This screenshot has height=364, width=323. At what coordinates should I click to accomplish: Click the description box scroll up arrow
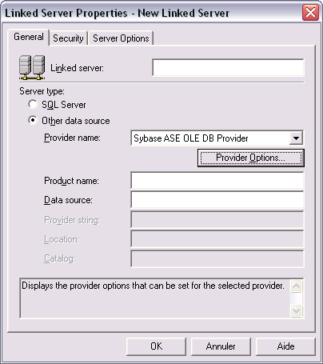click(x=296, y=286)
